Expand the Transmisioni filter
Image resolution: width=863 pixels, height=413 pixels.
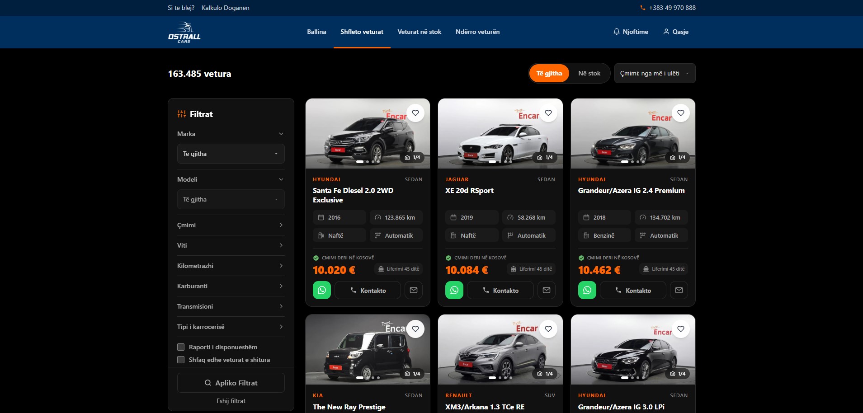pos(231,306)
